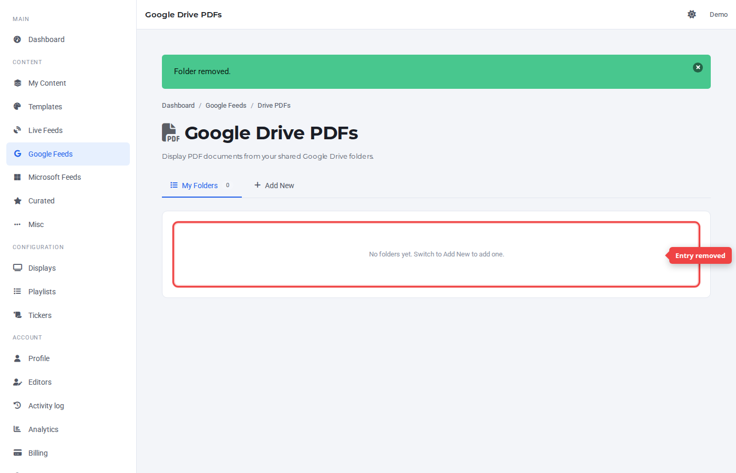The image size is (736, 473).
Task: Click the 'No folders yet' empty message
Action: click(x=436, y=254)
